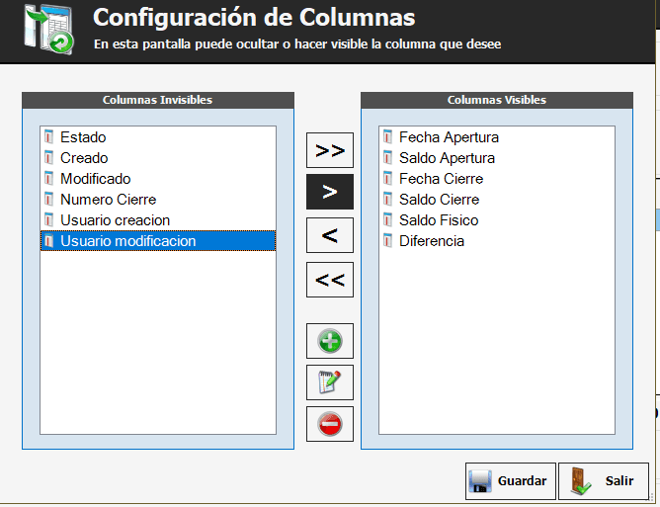Select Numero Cierre list item

click(108, 200)
